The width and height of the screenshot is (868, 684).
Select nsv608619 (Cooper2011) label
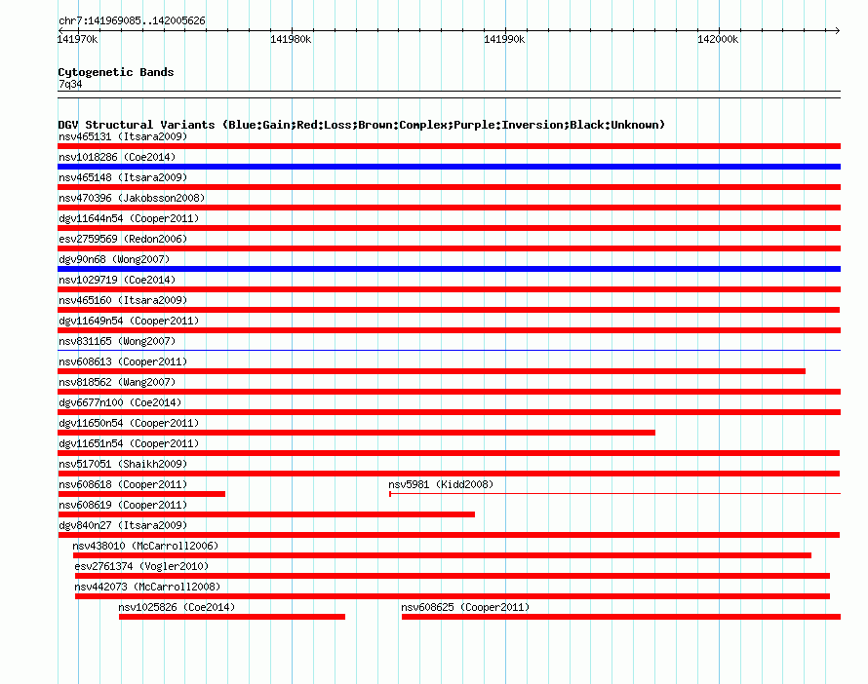(x=123, y=505)
